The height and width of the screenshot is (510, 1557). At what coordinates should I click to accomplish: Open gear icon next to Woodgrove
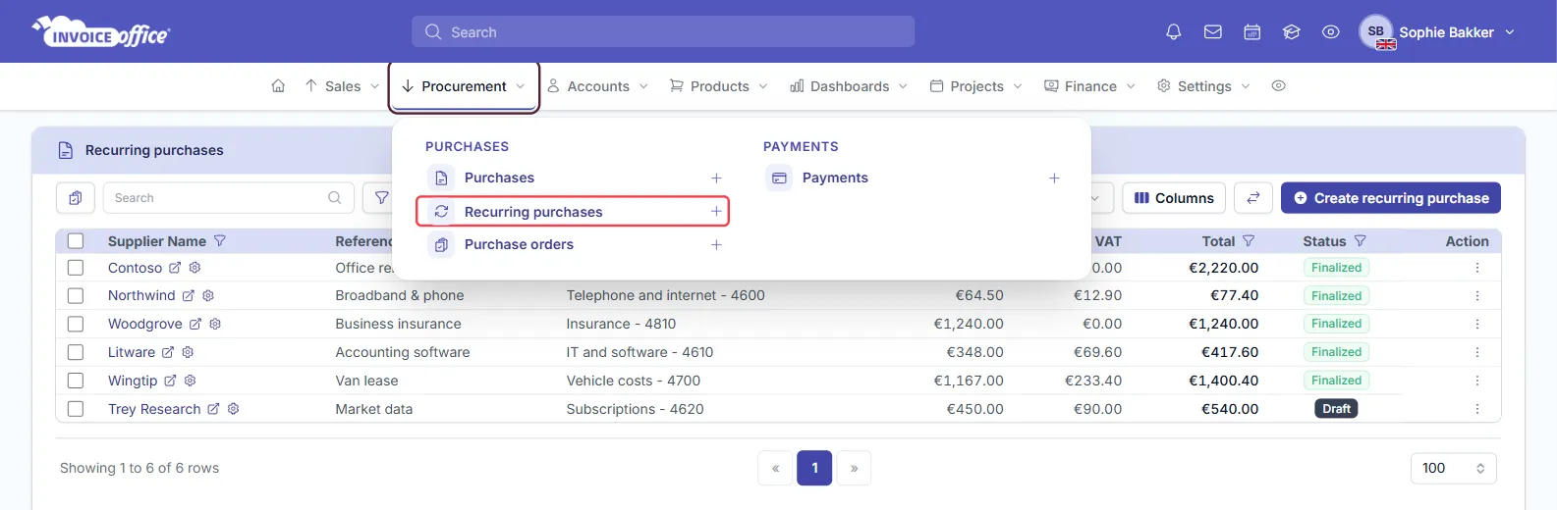[x=215, y=324]
